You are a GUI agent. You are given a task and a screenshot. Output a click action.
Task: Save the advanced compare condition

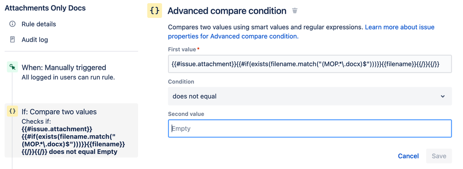[x=439, y=156]
